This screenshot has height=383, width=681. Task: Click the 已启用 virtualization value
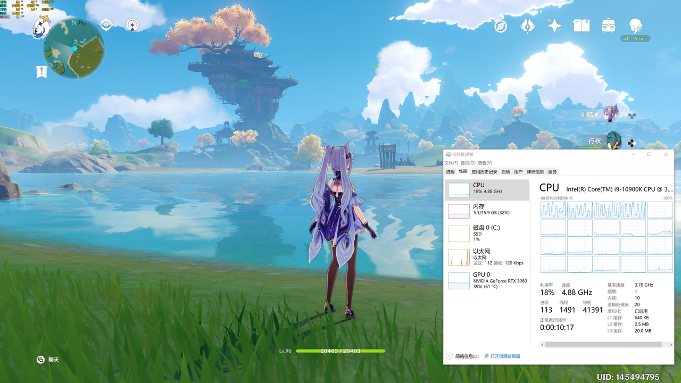[x=641, y=311]
